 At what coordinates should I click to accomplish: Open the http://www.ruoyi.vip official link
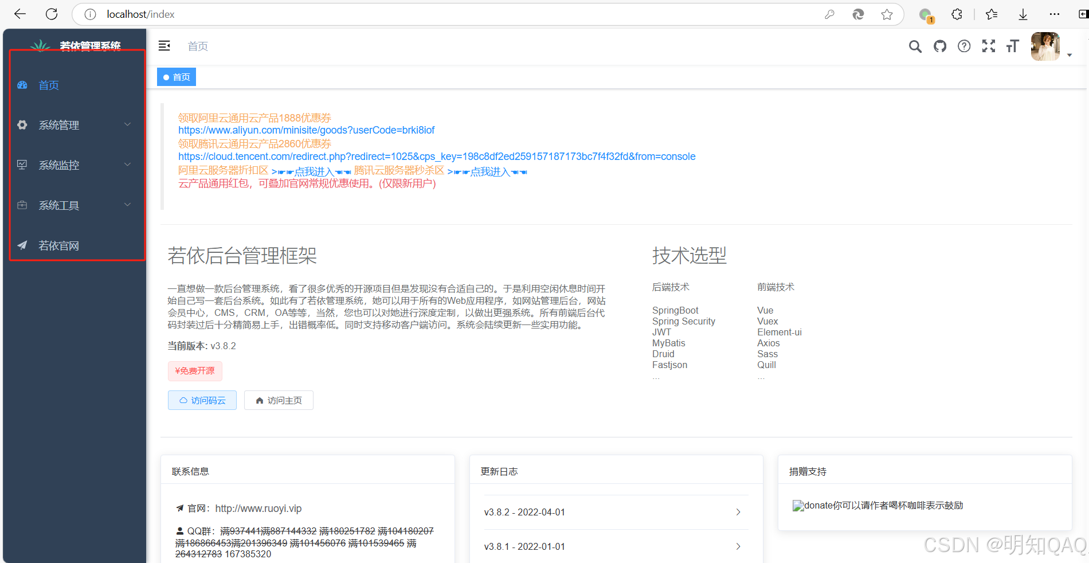[x=258, y=508]
